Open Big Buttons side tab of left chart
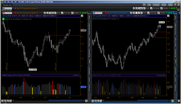Screen dimensions: 181x104 [x=89, y=53]
